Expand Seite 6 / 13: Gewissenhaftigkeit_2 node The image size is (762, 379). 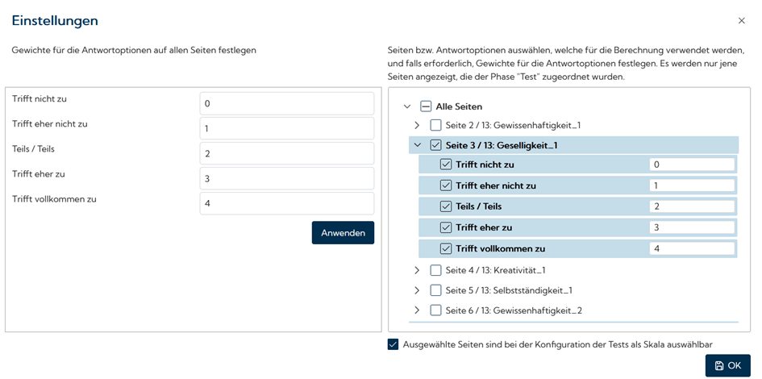(417, 310)
